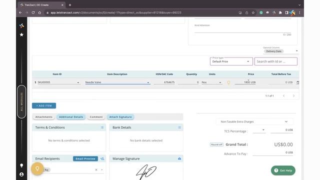The image size is (320, 180).
Task: Click the Grammarly extension icon
Action: point(261,12)
